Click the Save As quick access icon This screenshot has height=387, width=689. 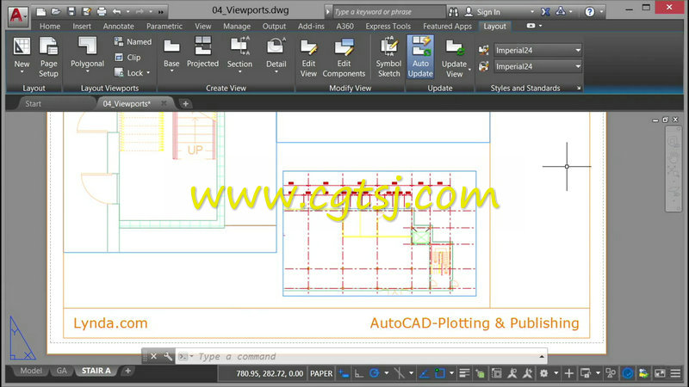(x=87, y=12)
